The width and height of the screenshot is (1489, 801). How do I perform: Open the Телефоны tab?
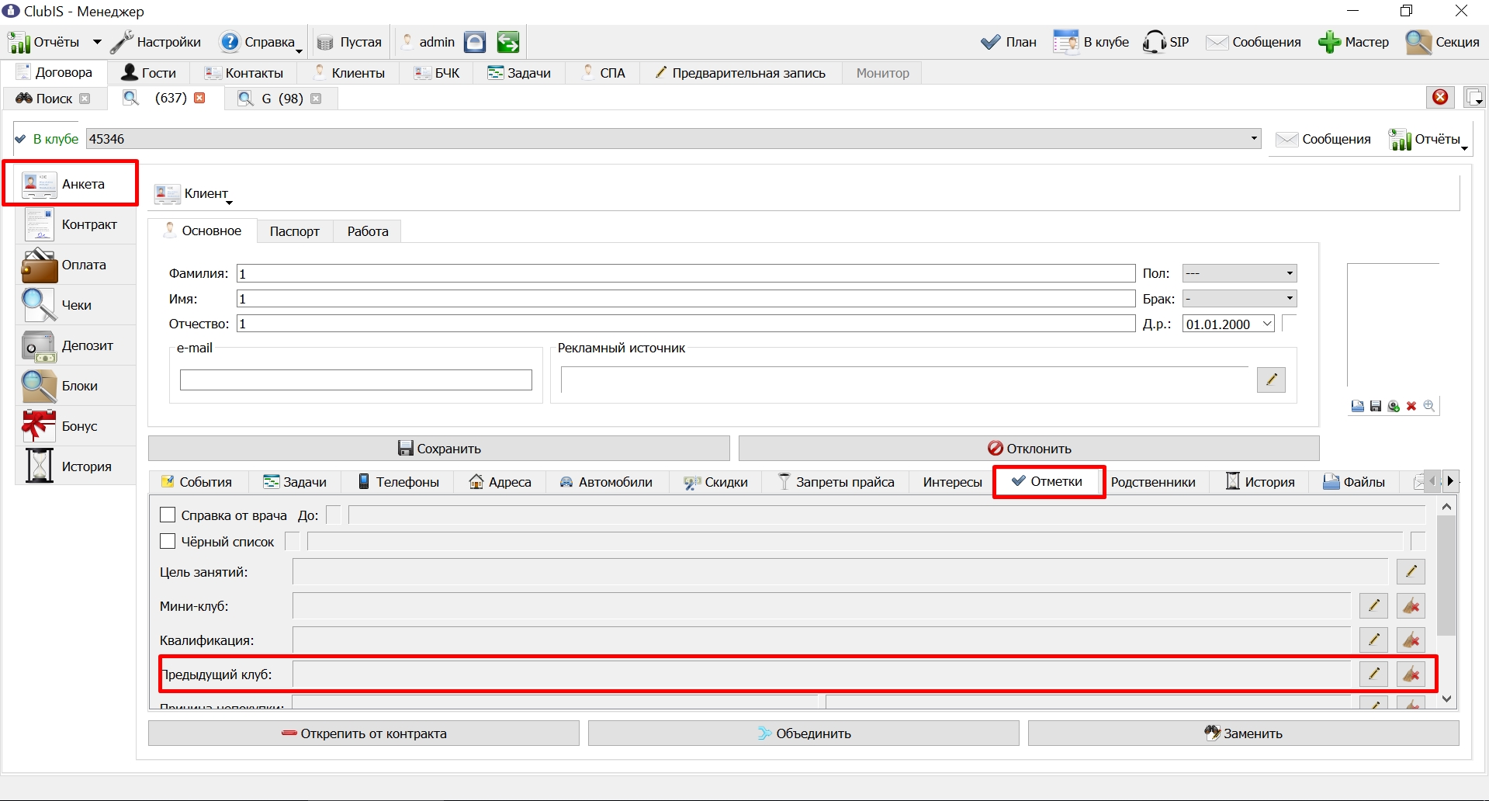tap(398, 482)
